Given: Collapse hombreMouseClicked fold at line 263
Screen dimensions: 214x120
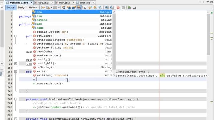Looking at the screenshot, I should pyautogui.click(x=16, y=99).
